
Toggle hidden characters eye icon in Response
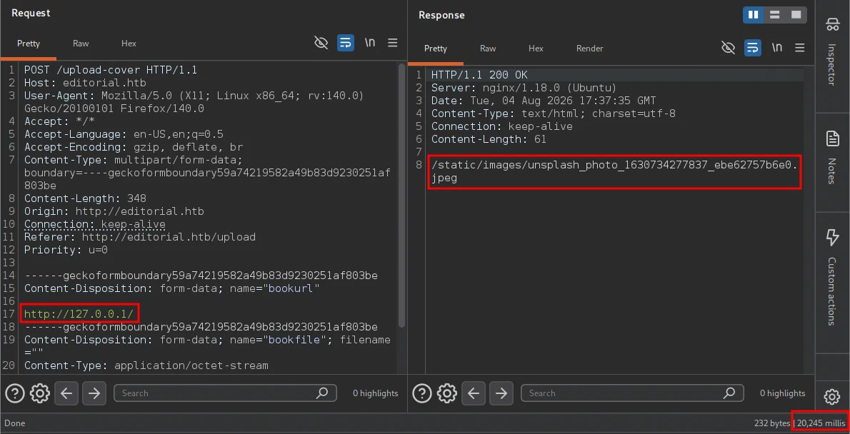728,48
